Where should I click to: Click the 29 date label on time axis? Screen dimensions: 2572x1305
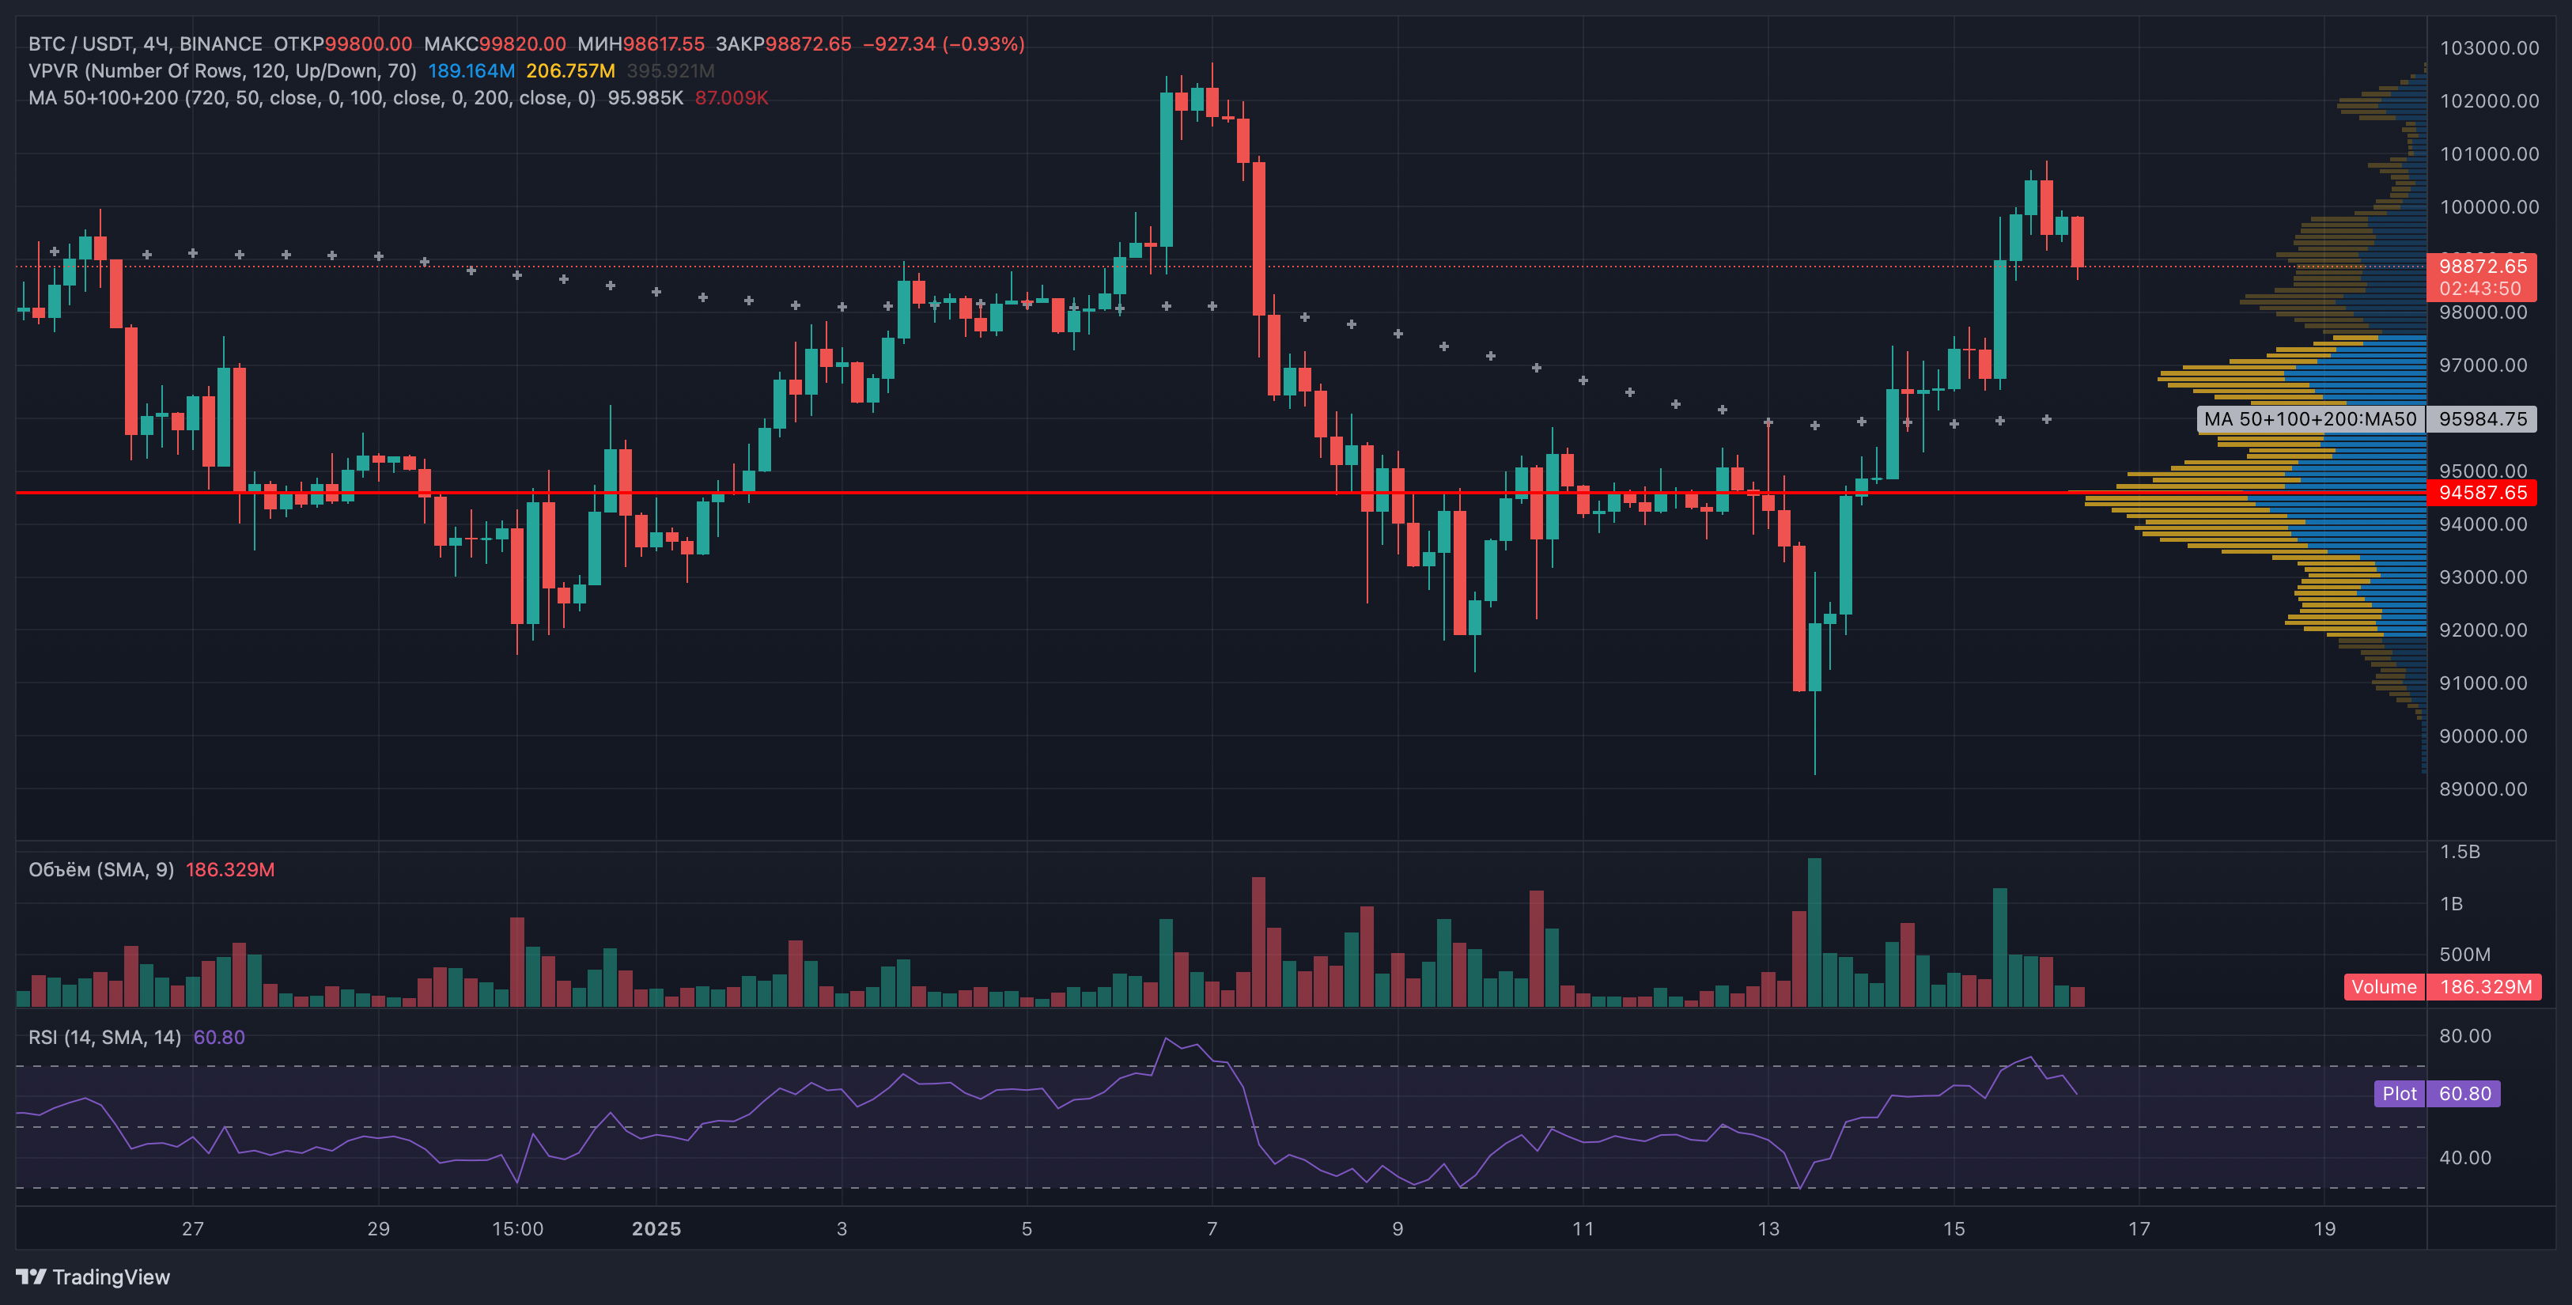(x=378, y=1229)
